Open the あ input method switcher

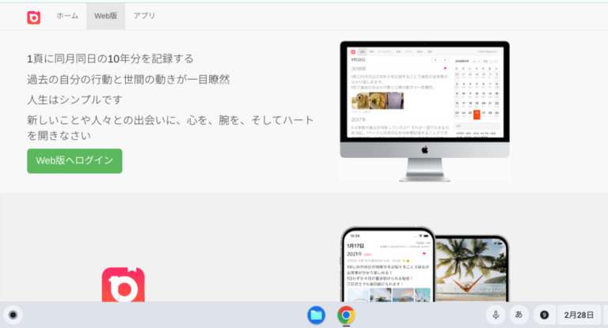click(519, 315)
